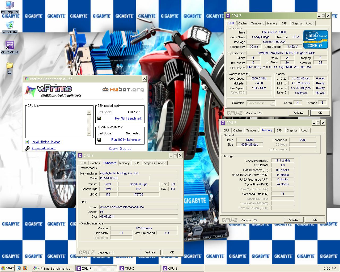The image size is (340, 272).
Task: Open About tab in Mainboard window
Action: coord(162,163)
